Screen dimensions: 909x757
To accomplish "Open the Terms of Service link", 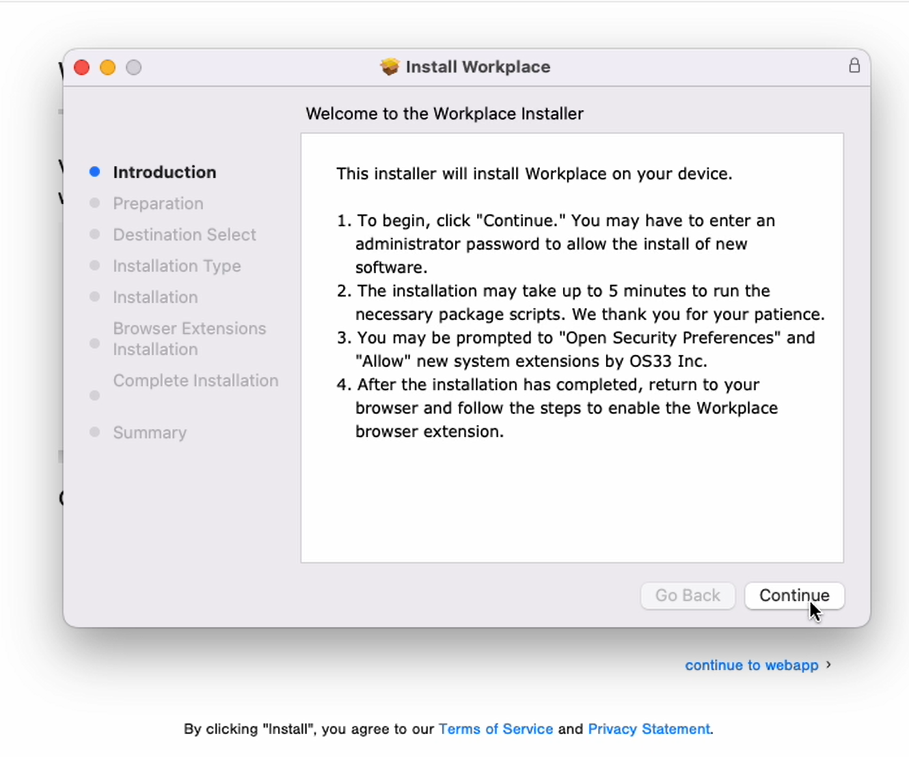I will pos(495,729).
